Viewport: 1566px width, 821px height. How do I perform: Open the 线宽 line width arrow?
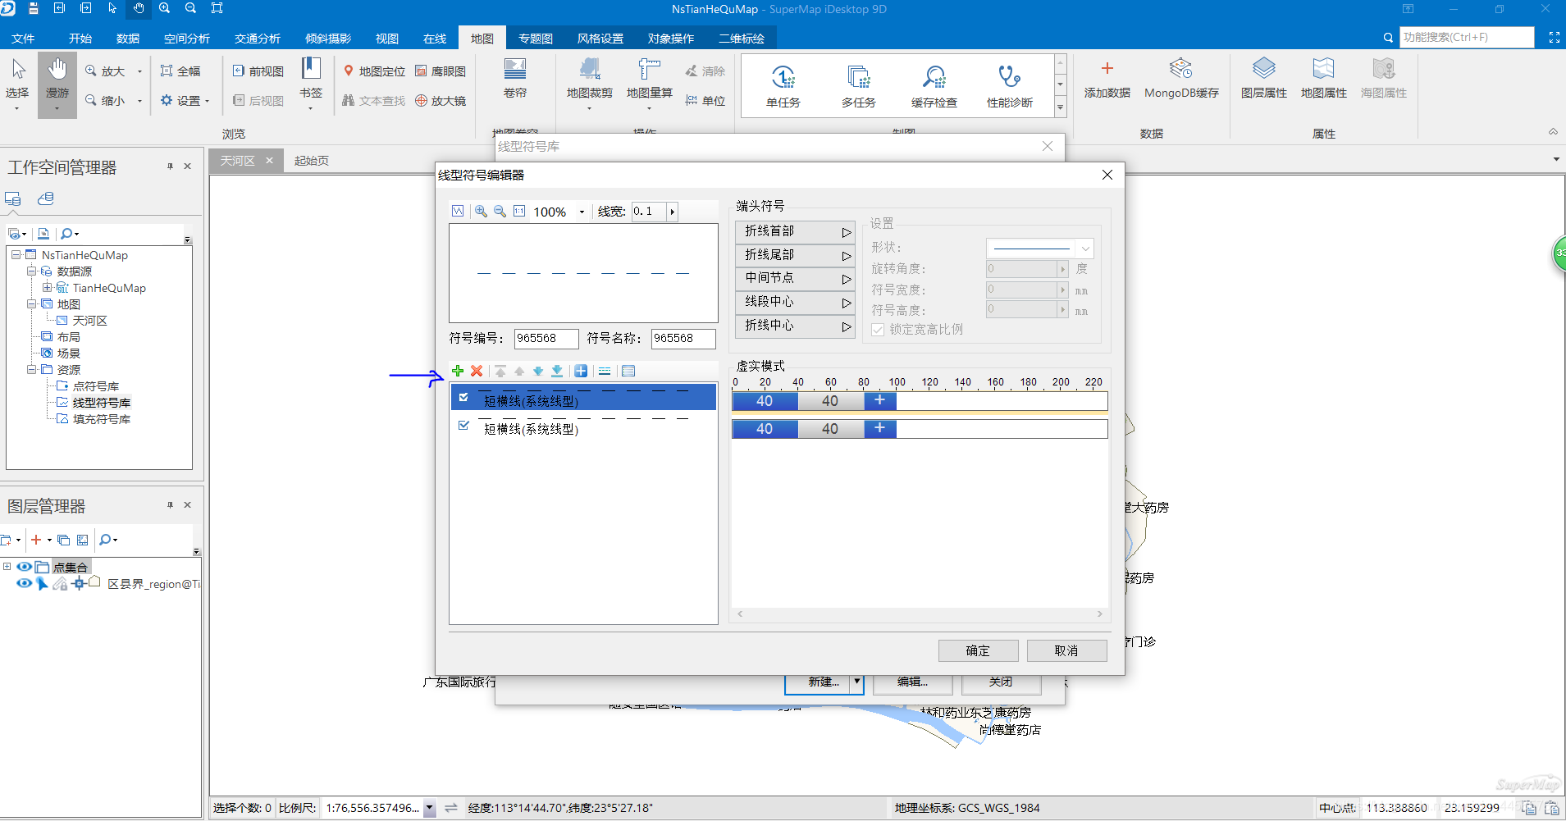pos(673,212)
